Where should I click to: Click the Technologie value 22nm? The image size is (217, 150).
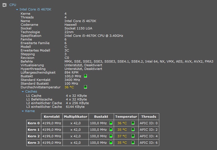pos(69,32)
